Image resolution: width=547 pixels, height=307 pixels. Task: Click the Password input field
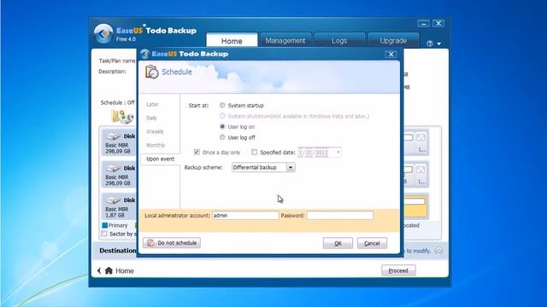[x=340, y=216]
